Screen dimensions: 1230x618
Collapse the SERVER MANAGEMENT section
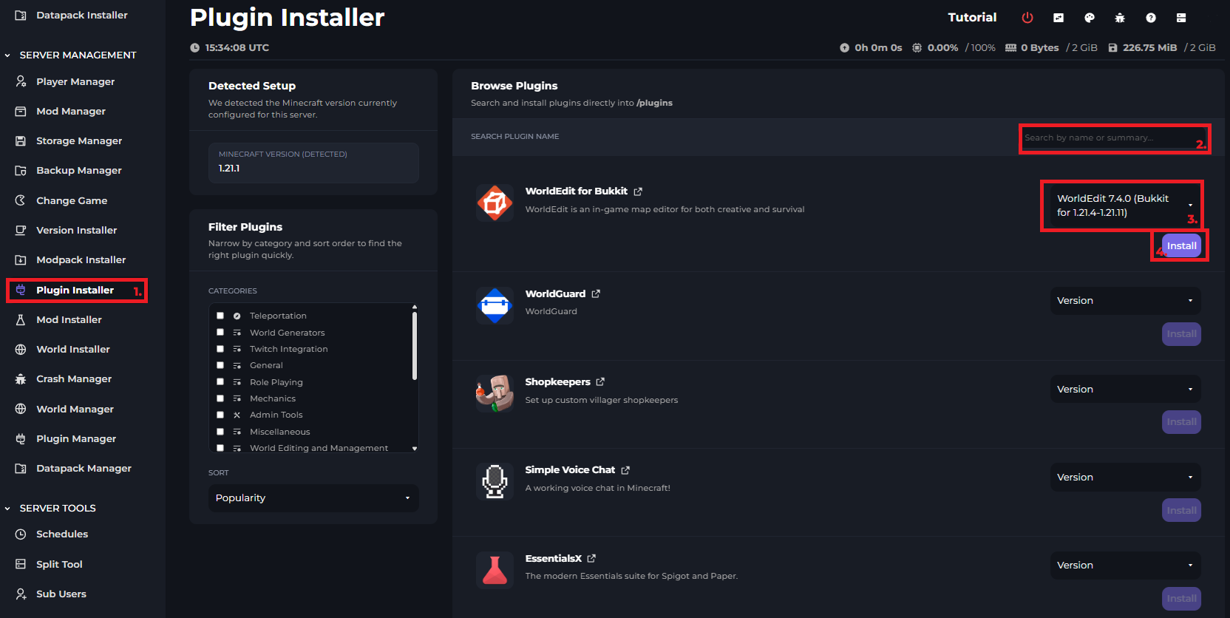[8, 55]
